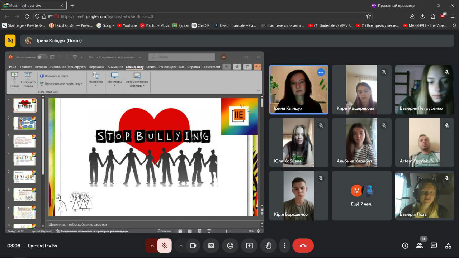459x258 pixels.
Task: Adjust the PowerPoint zoom slider
Action: coord(227,231)
